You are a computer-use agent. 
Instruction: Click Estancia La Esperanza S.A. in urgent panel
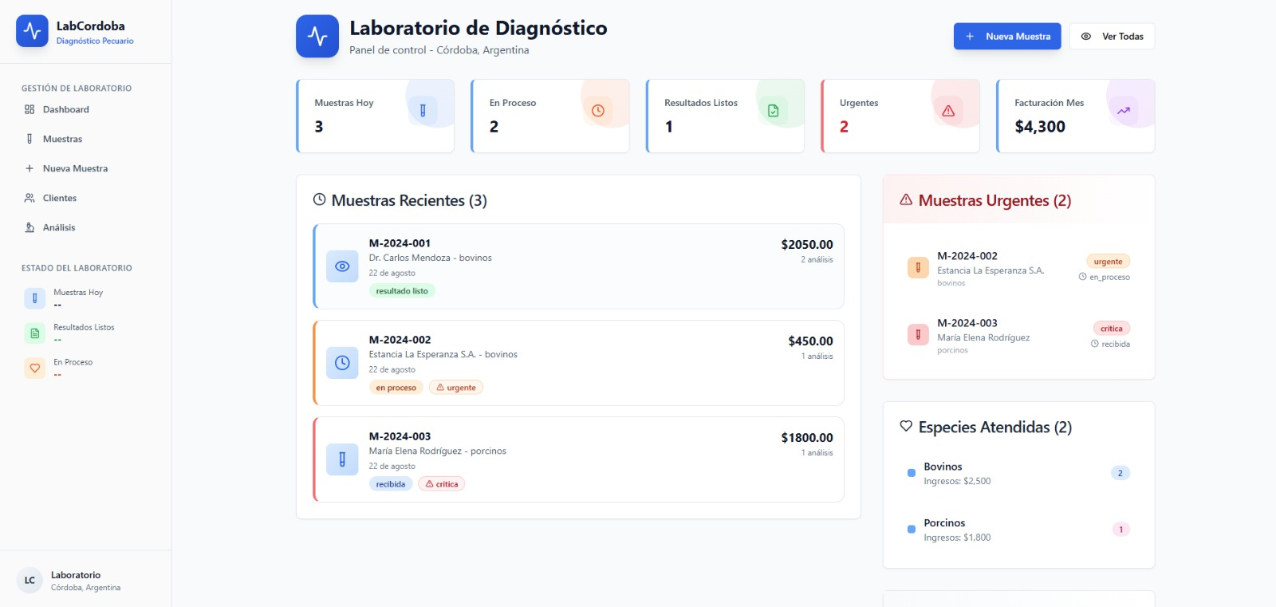point(990,270)
